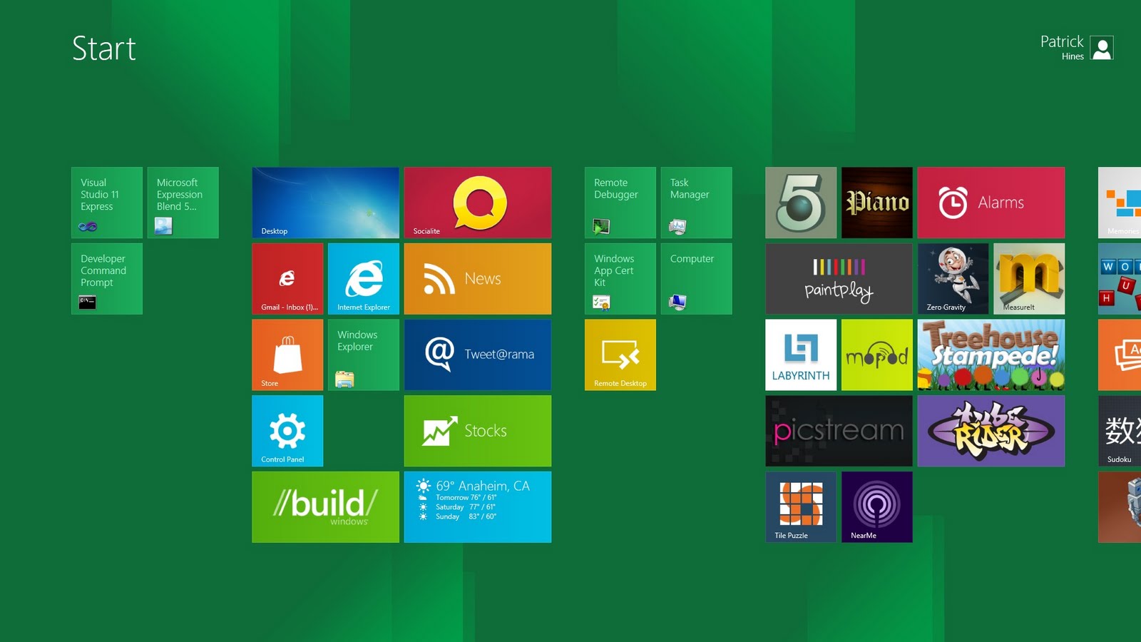This screenshot has height=642, width=1141.
Task: Open the picstream tile
Action: tap(839, 431)
